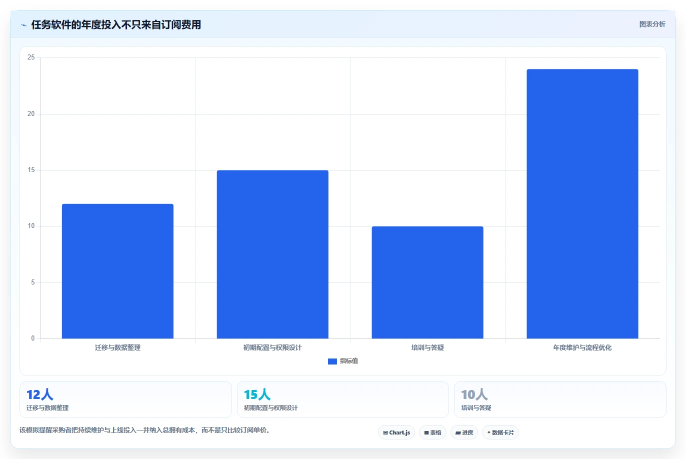686x459 pixels.
Task: Click the 初期配置与权限设计 x-axis label
Action: point(272,347)
